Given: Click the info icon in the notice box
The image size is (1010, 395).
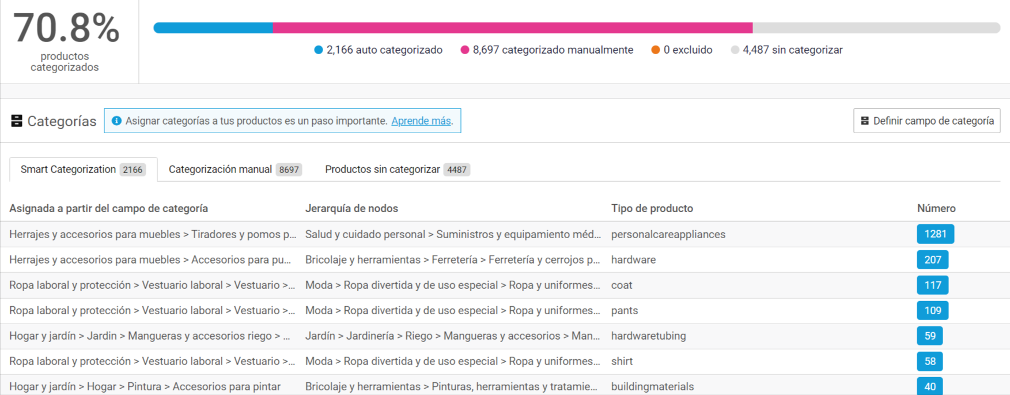Looking at the screenshot, I should [116, 121].
